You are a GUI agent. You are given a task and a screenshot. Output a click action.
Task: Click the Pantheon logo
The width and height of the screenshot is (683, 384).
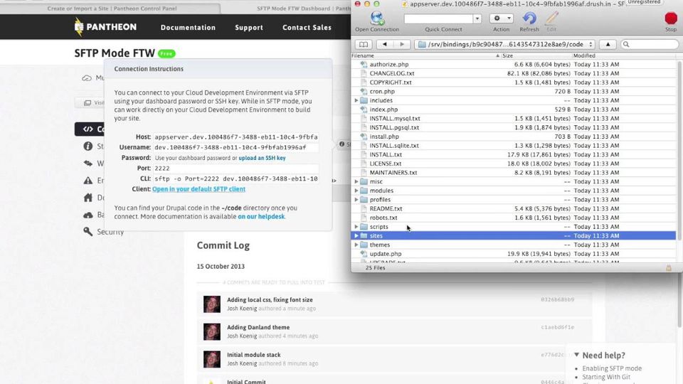pos(105,27)
